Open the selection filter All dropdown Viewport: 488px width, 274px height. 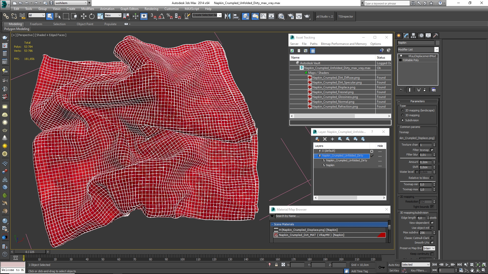tap(37, 15)
